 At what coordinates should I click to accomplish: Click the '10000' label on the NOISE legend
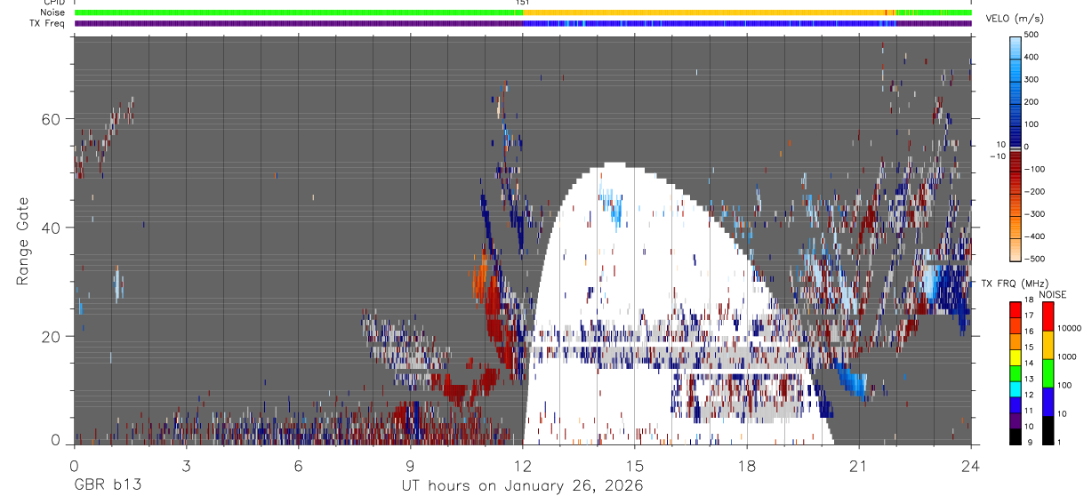(x=1069, y=328)
